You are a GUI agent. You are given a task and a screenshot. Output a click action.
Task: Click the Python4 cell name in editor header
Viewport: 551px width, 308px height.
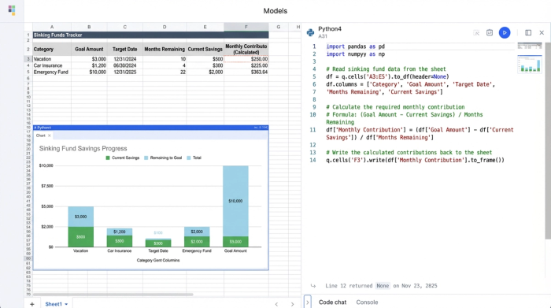pyautogui.click(x=330, y=29)
